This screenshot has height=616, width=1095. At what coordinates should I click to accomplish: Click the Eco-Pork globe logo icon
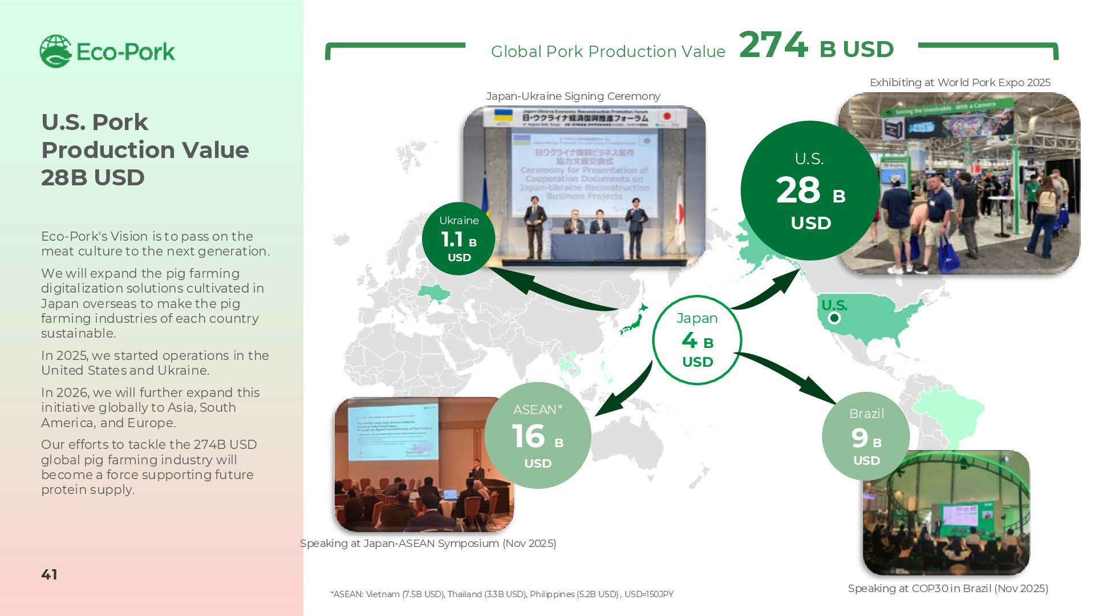[x=55, y=51]
